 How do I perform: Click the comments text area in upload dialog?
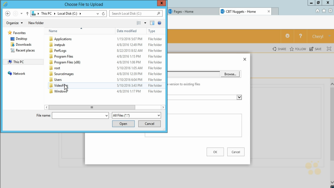pos(193,125)
